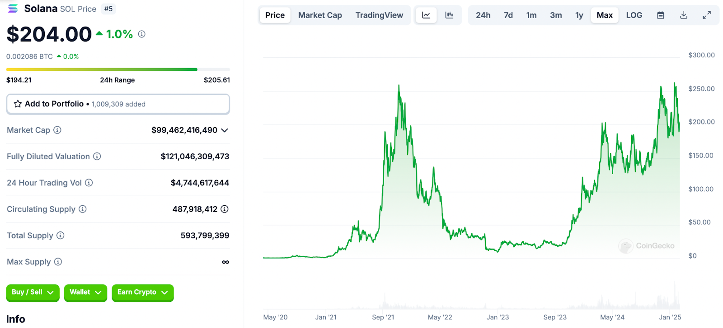Switch to line chart view icon
Screen dimensions: 723x328
[426, 15]
